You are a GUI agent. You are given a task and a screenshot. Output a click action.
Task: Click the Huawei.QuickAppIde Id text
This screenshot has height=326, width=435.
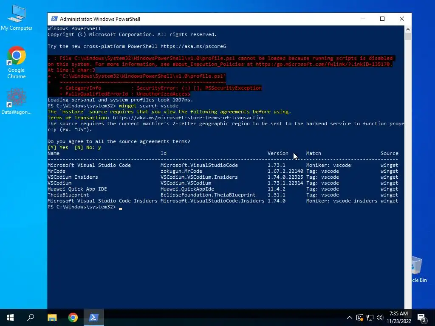click(x=187, y=189)
